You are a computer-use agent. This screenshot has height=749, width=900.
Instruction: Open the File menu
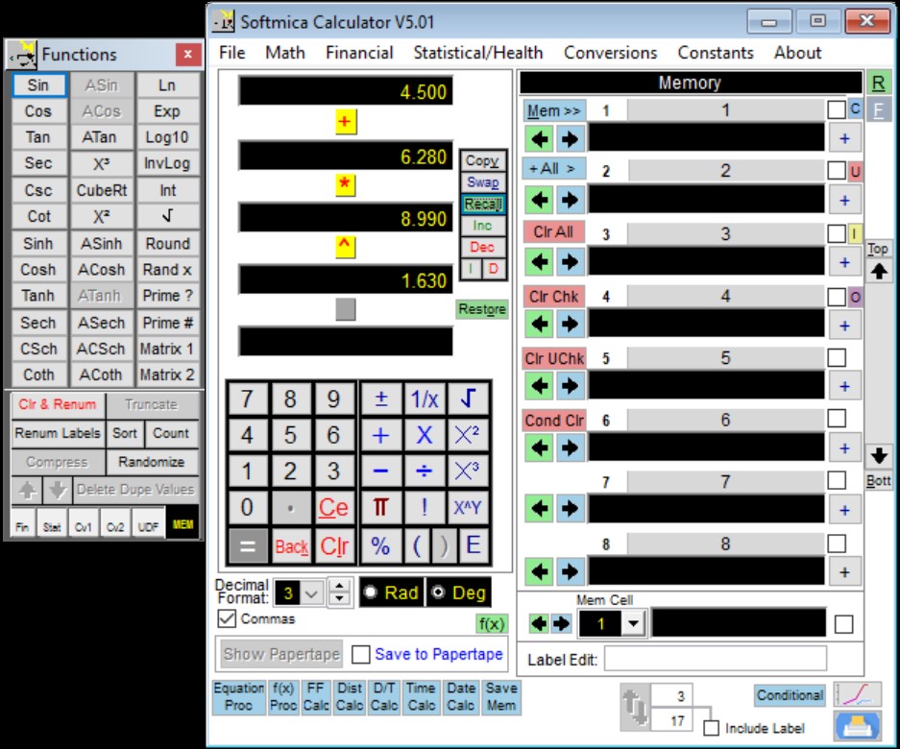231,53
